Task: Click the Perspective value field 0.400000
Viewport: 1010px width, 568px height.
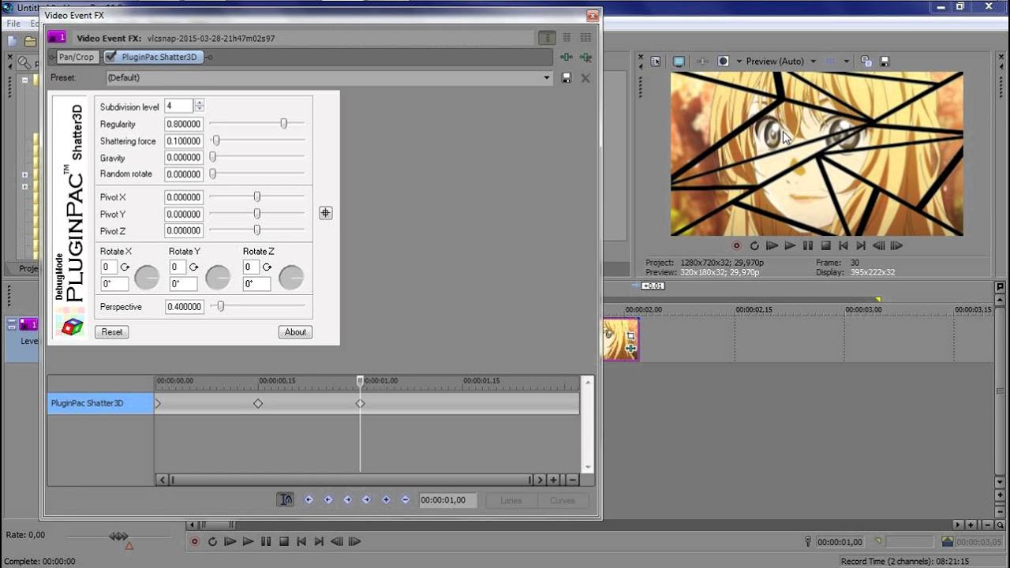Action: pyautogui.click(x=184, y=307)
